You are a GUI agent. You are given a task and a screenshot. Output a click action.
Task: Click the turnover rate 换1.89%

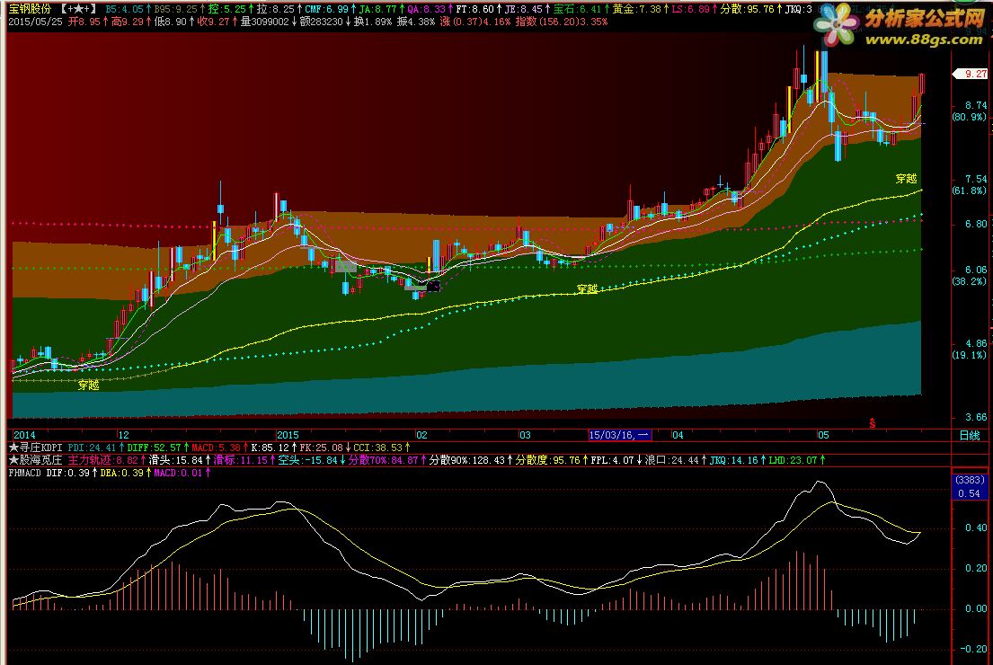(x=372, y=22)
